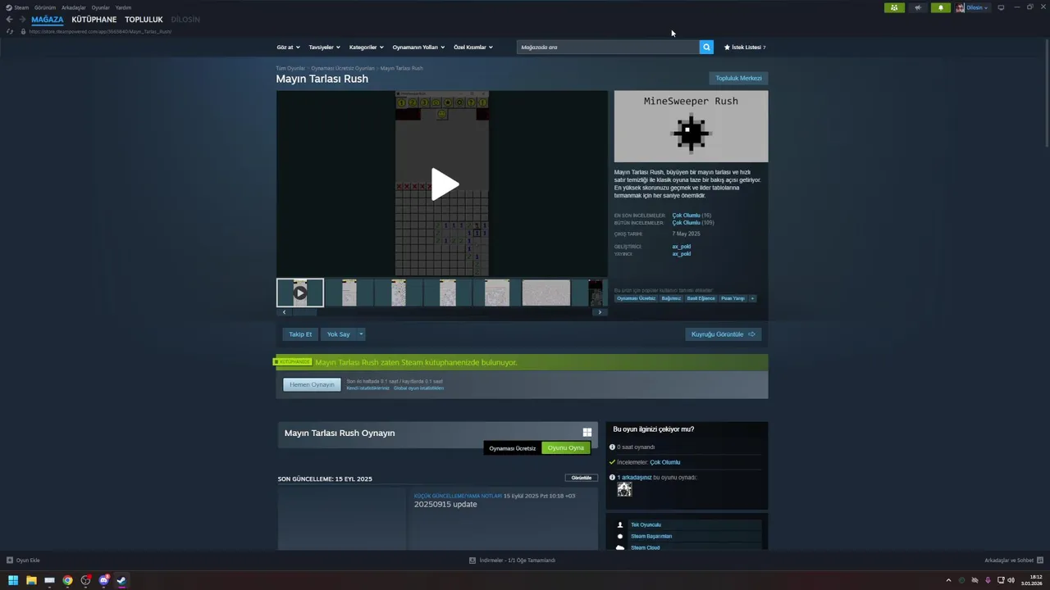1050x590 pixels.
Task: Expand Oynamanın Yolları dropdown
Action: (x=418, y=47)
